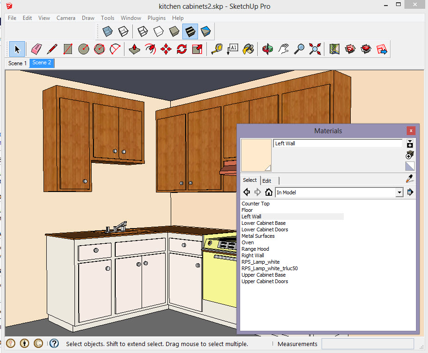Open the In Model library dropdown
The height and width of the screenshot is (353, 428).
[399, 192]
